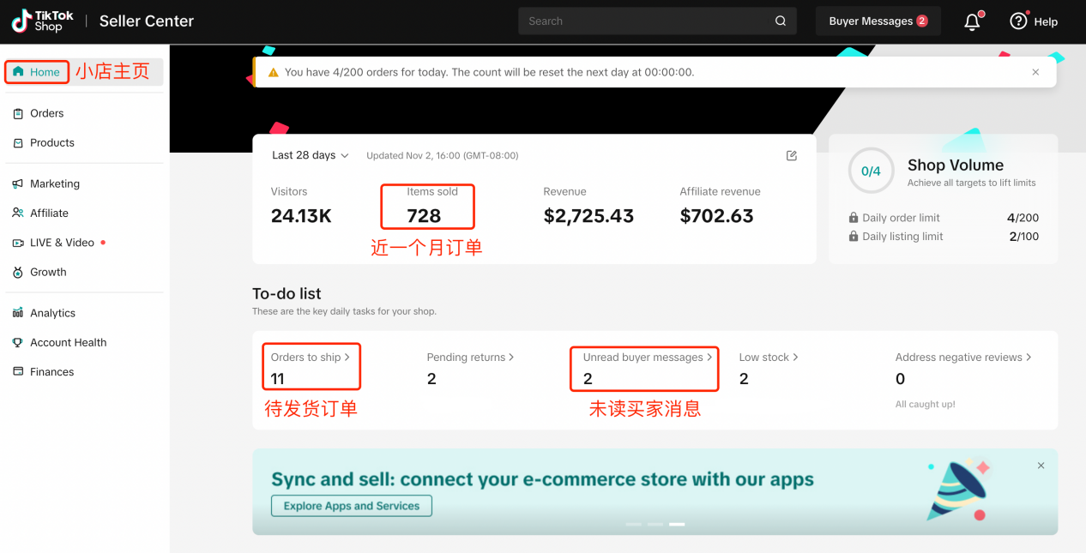
Task: Open Pending returns details
Action: click(x=470, y=358)
